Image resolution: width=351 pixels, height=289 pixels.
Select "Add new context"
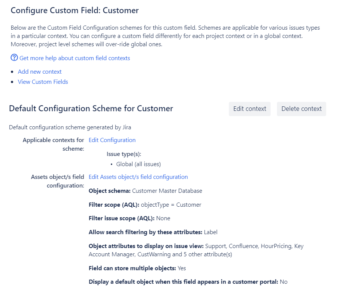[x=39, y=71]
